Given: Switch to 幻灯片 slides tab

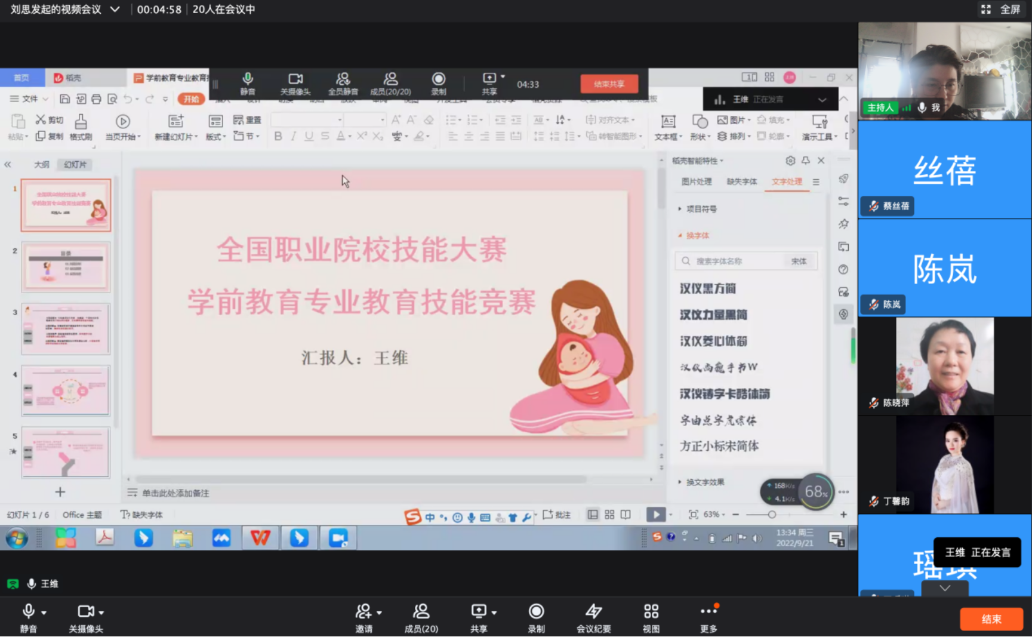Looking at the screenshot, I should 75,164.
